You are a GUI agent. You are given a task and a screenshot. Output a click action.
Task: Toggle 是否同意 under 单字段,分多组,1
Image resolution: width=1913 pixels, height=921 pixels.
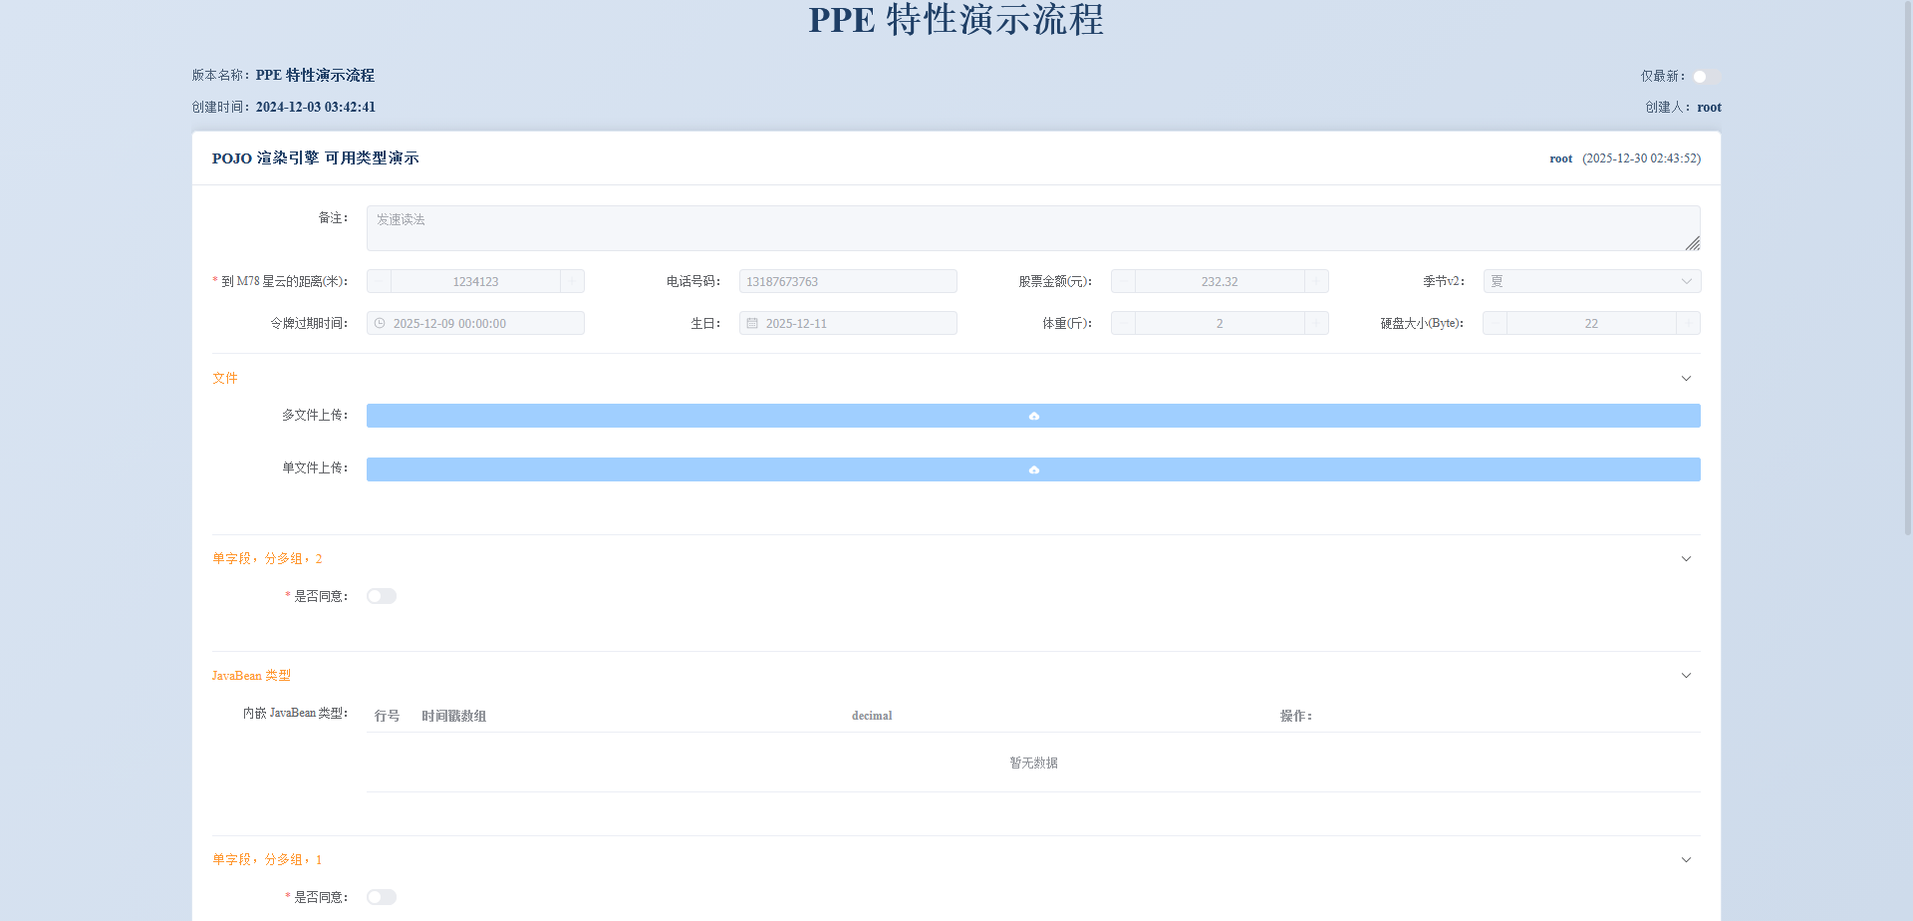[x=382, y=897]
